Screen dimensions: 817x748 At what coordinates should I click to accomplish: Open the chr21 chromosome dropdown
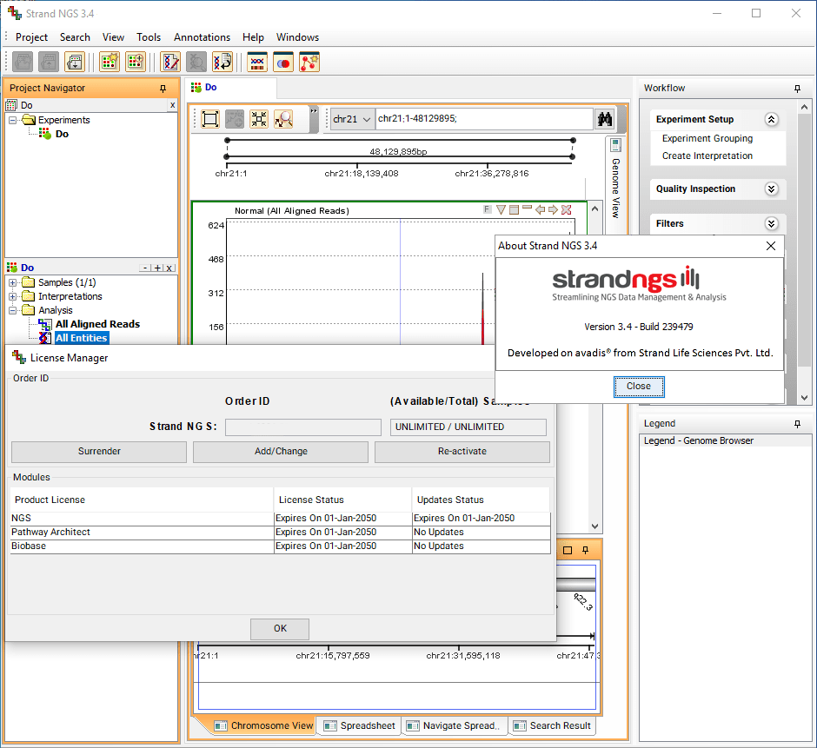[x=352, y=119]
